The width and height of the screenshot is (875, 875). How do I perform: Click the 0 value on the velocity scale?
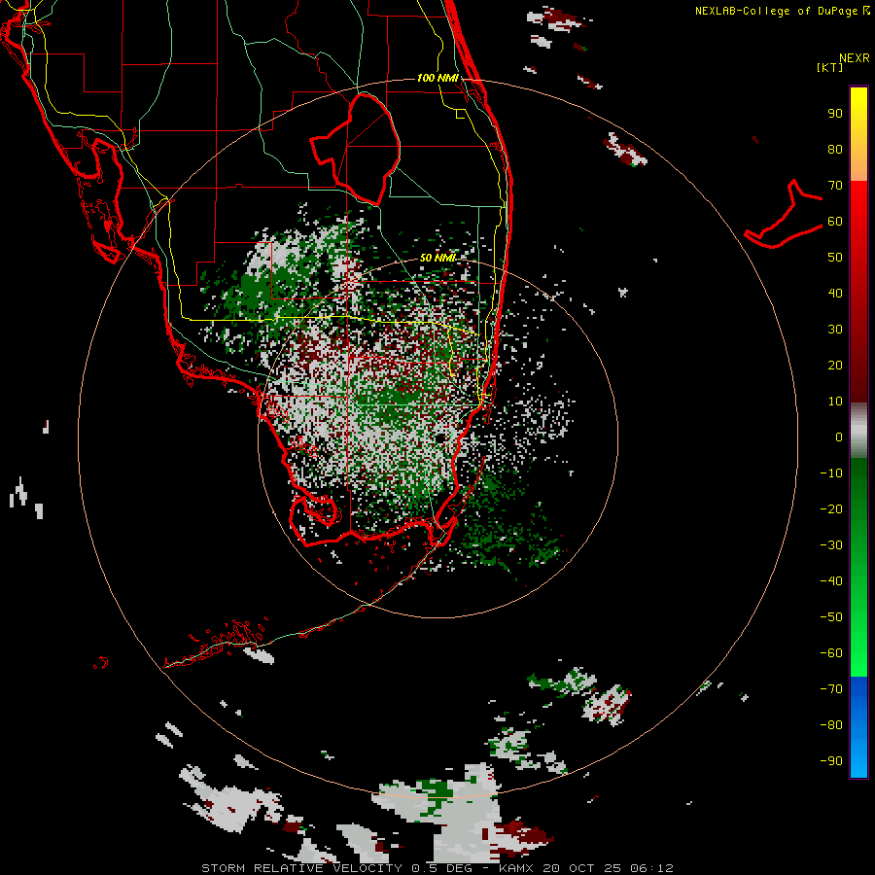[839, 437]
